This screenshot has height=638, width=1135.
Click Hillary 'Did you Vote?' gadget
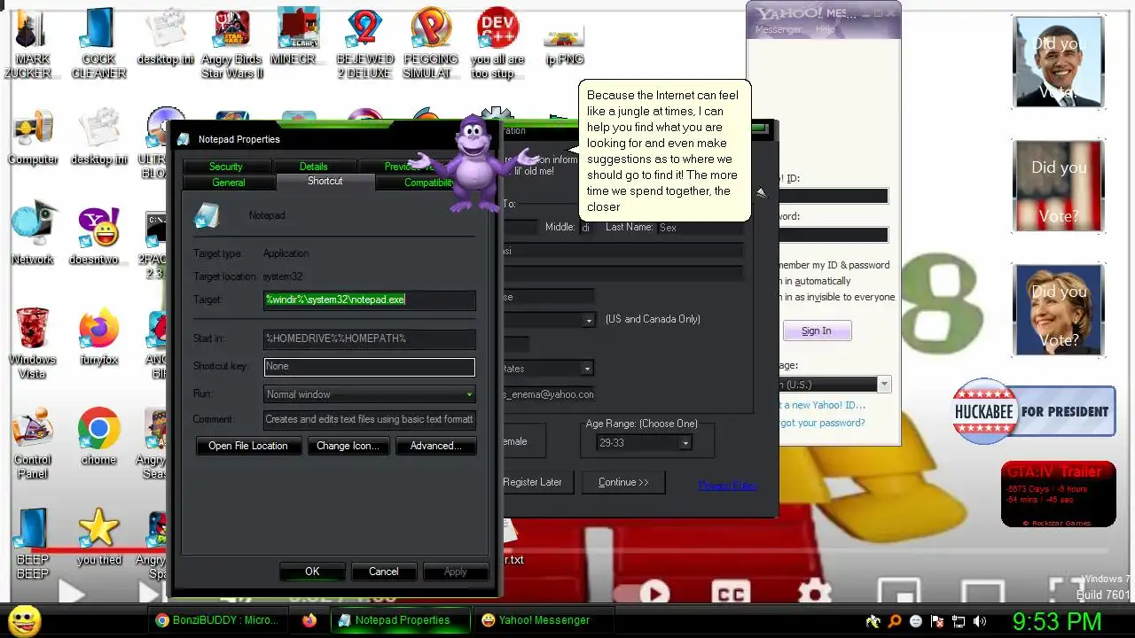pyautogui.click(x=1059, y=309)
